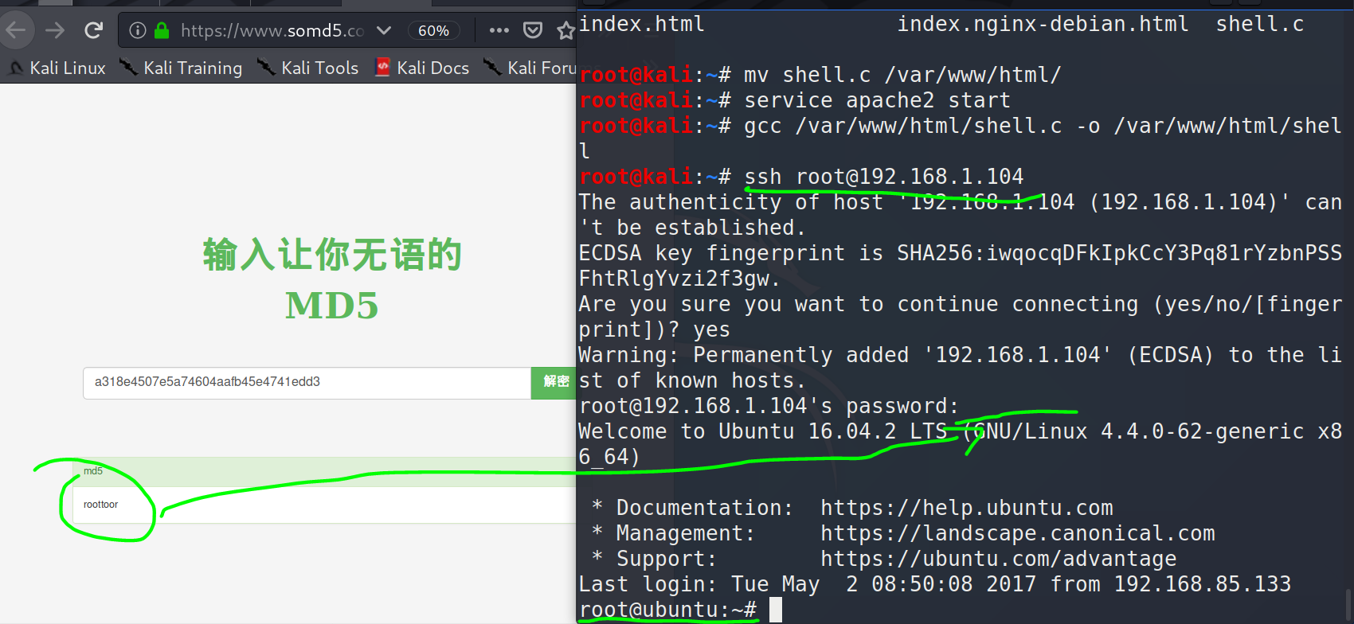Open the Kali Docs bookmark
This screenshot has width=1354, height=624.
tap(423, 68)
